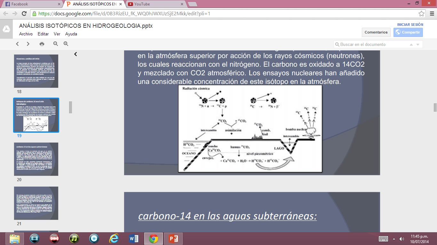Show hidden system tray icons
Viewport: 437px width, 245px height.
coord(394,239)
